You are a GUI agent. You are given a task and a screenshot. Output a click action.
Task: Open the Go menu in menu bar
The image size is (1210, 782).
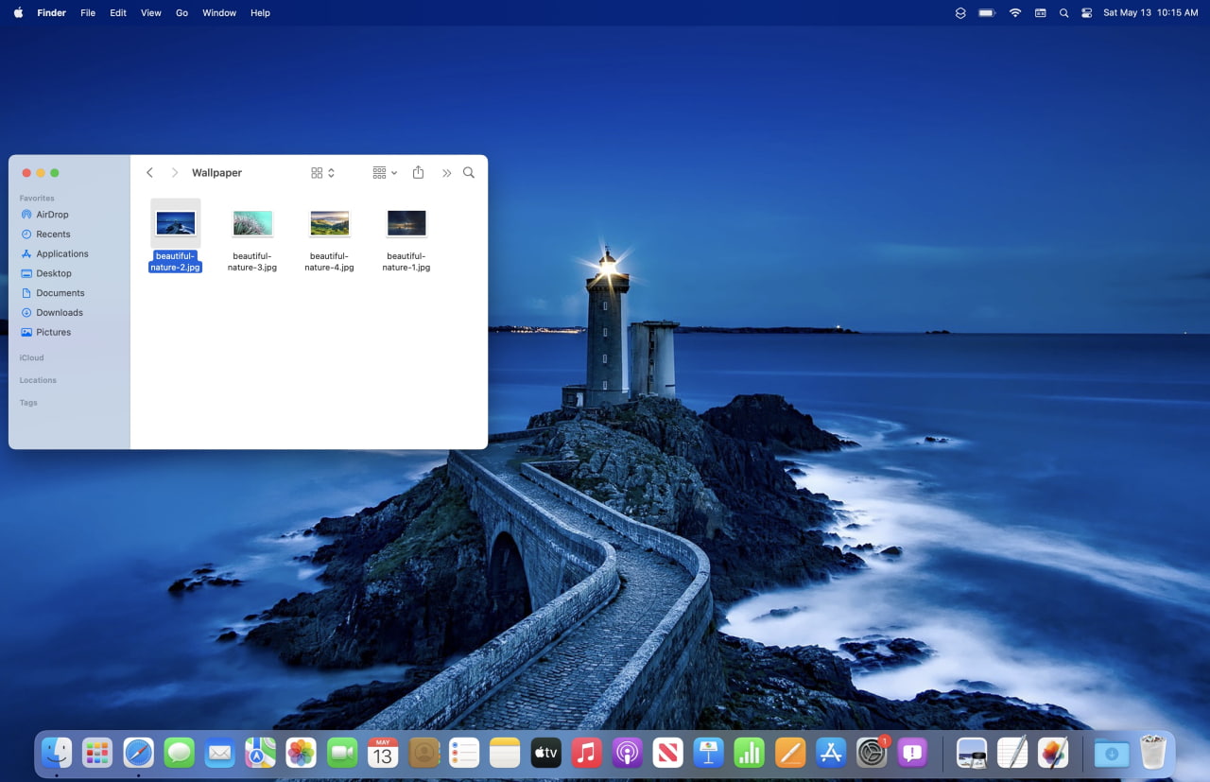181,13
